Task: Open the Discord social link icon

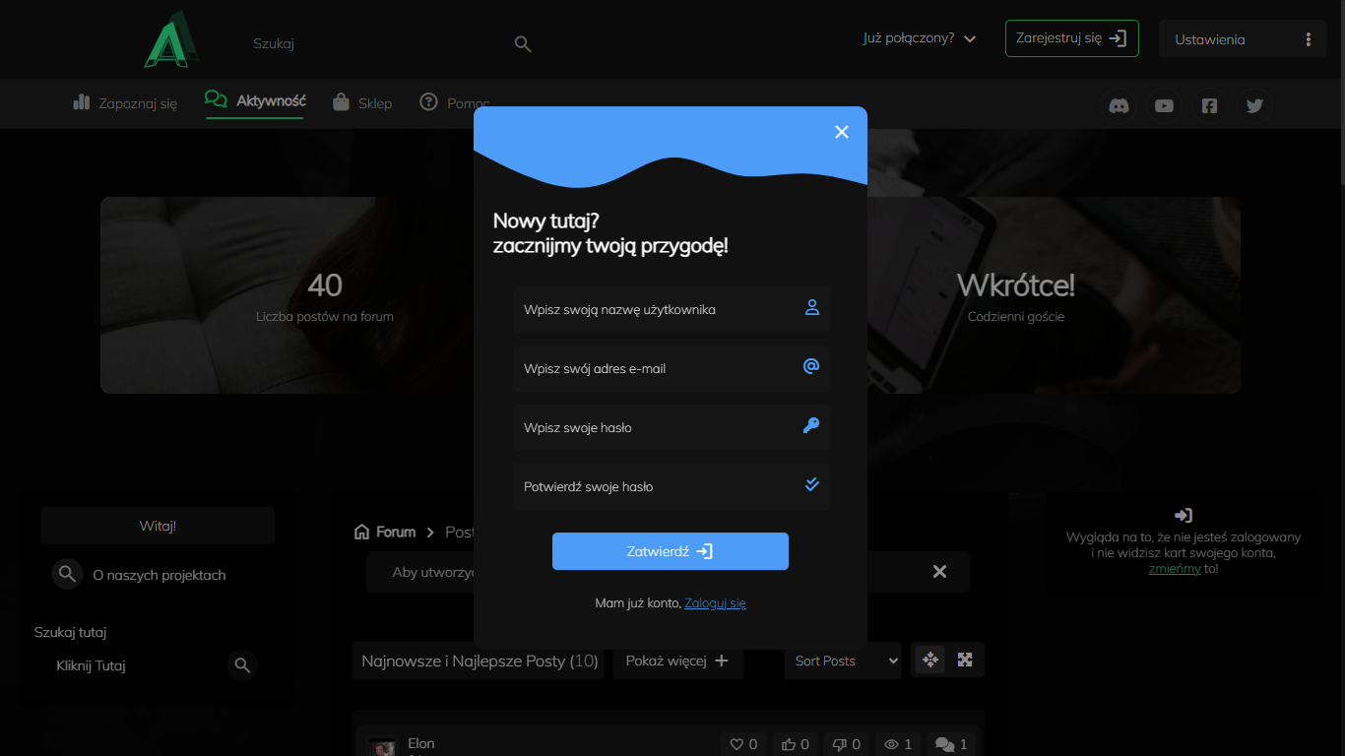Action: pyautogui.click(x=1119, y=106)
